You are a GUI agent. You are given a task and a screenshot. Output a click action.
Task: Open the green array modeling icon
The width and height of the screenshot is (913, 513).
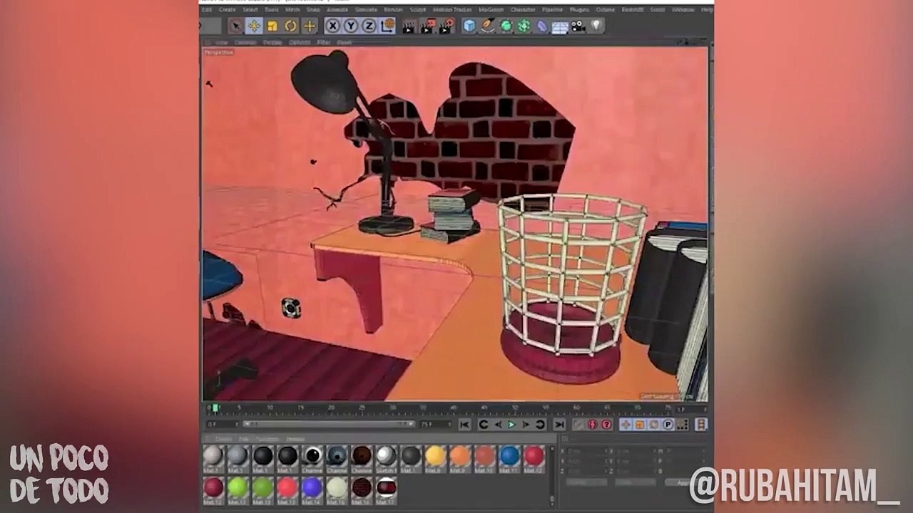[x=524, y=26]
